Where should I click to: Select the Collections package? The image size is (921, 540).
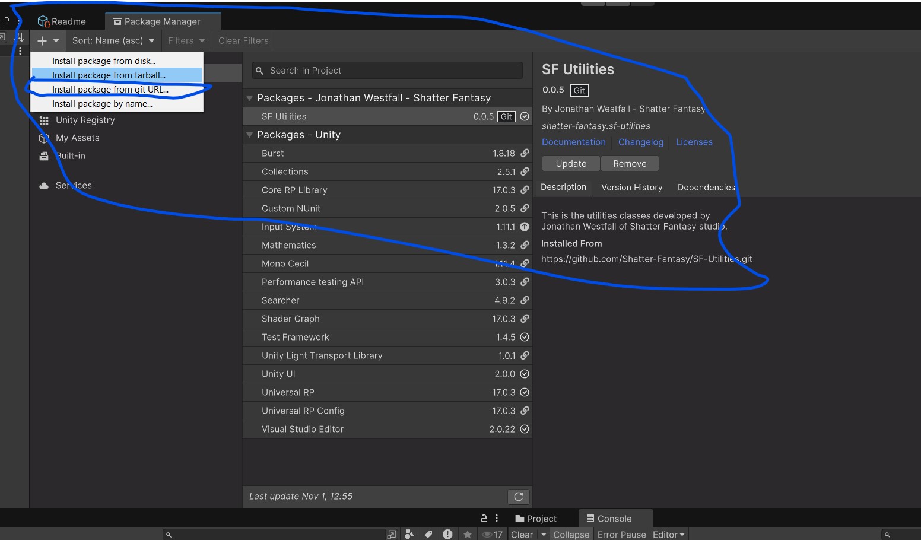[x=388, y=171]
